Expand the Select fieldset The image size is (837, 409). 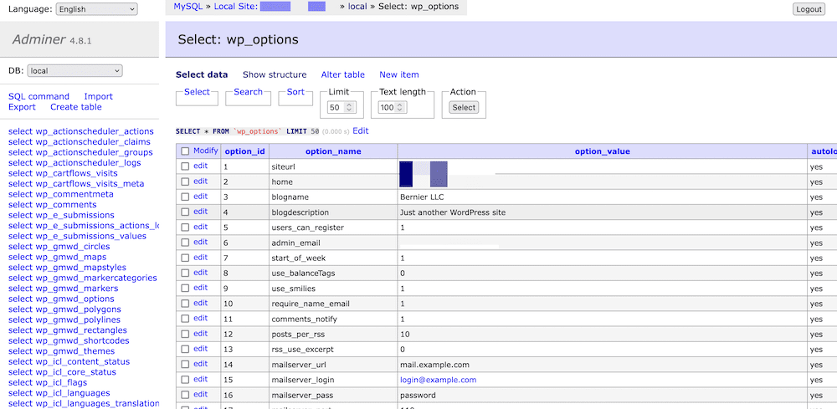[197, 92]
